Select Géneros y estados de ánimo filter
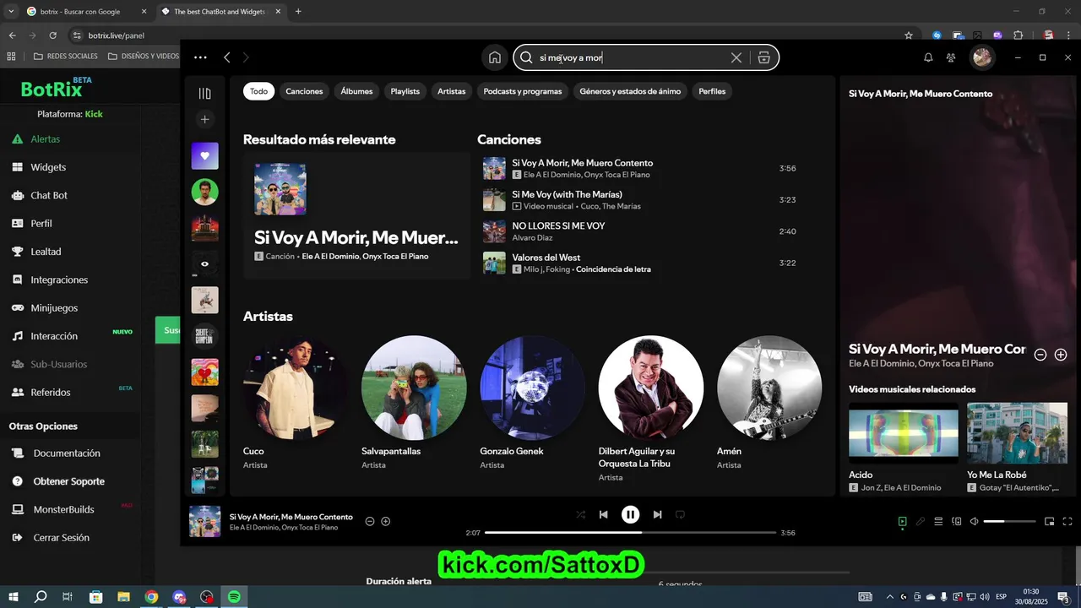 click(630, 91)
